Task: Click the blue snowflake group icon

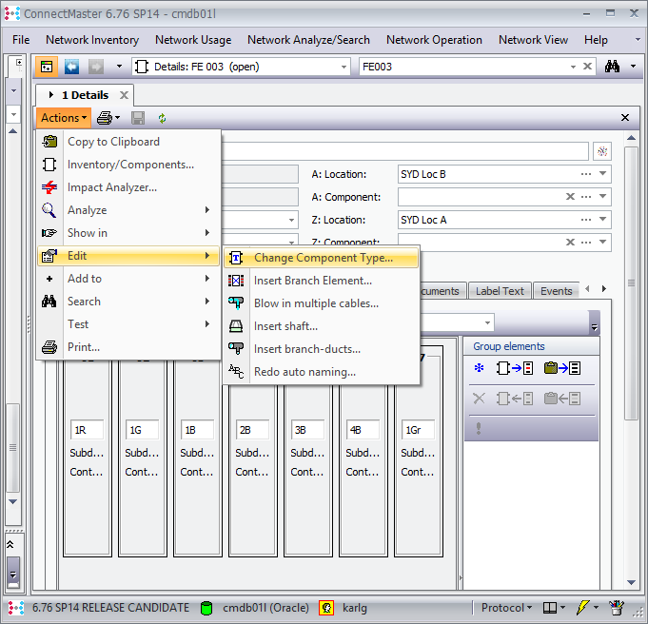Action: (x=479, y=368)
